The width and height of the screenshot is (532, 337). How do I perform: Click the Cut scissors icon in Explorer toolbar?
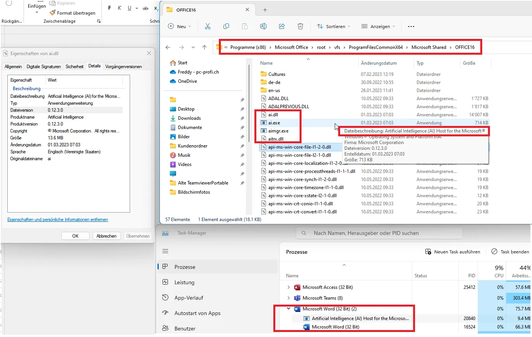208,26
